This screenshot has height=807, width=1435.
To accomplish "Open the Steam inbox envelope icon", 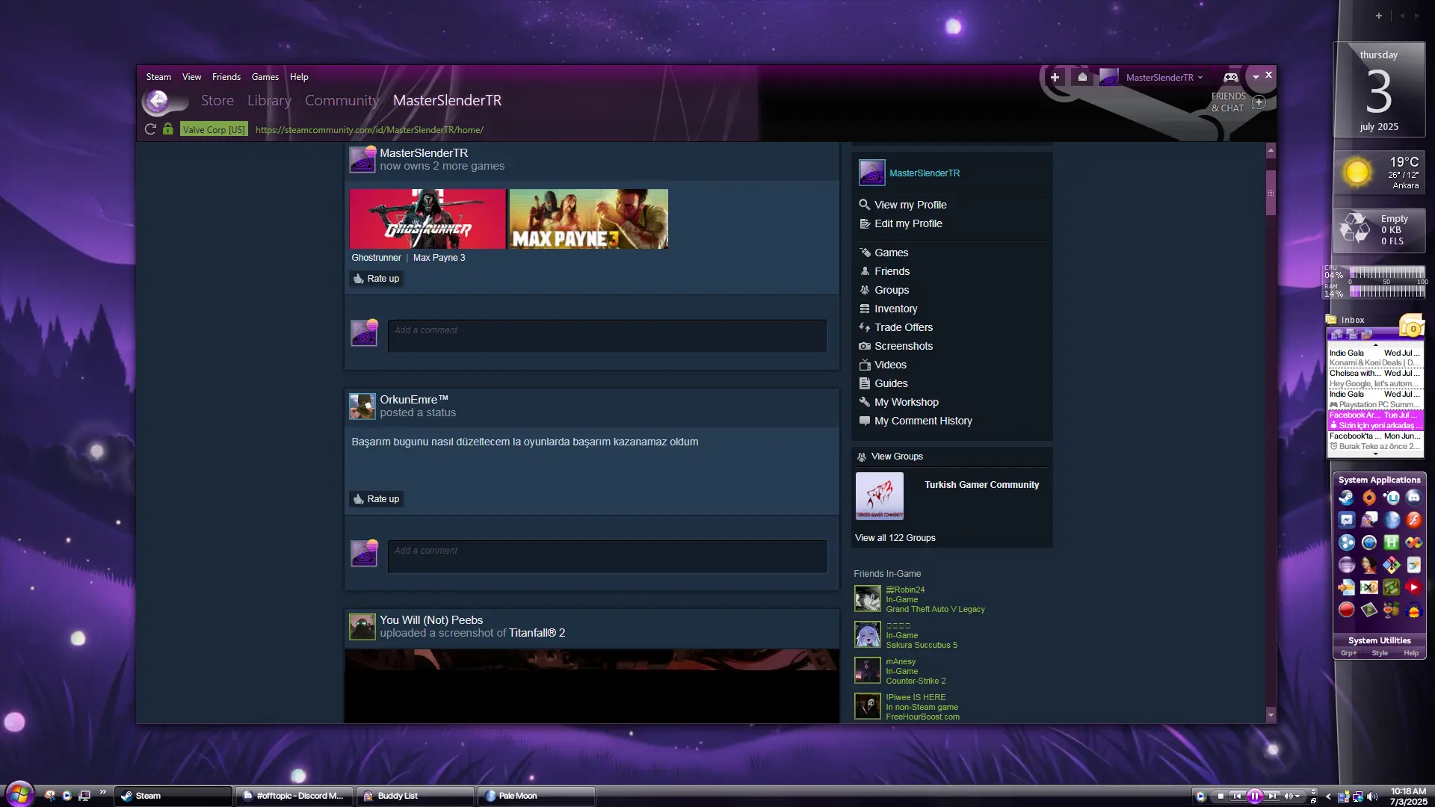I will [x=1082, y=77].
